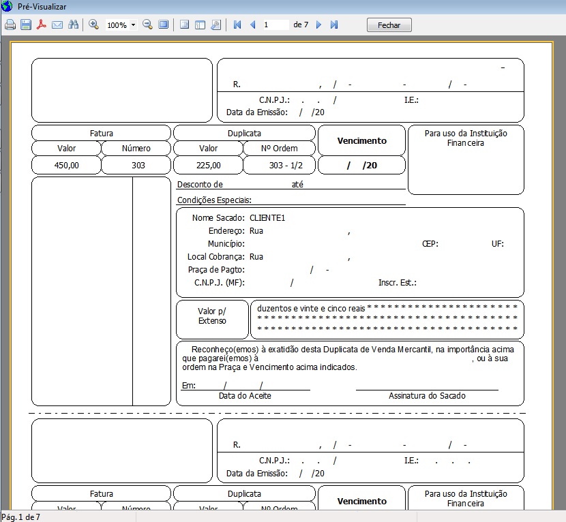The image size is (566, 522).
Task: Click the C.N.P.J. (MF) label
Action: click(220, 283)
